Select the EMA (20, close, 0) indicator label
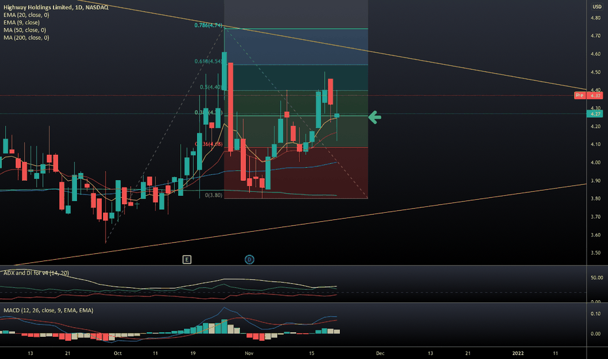This screenshot has width=608, height=359. [x=26, y=15]
